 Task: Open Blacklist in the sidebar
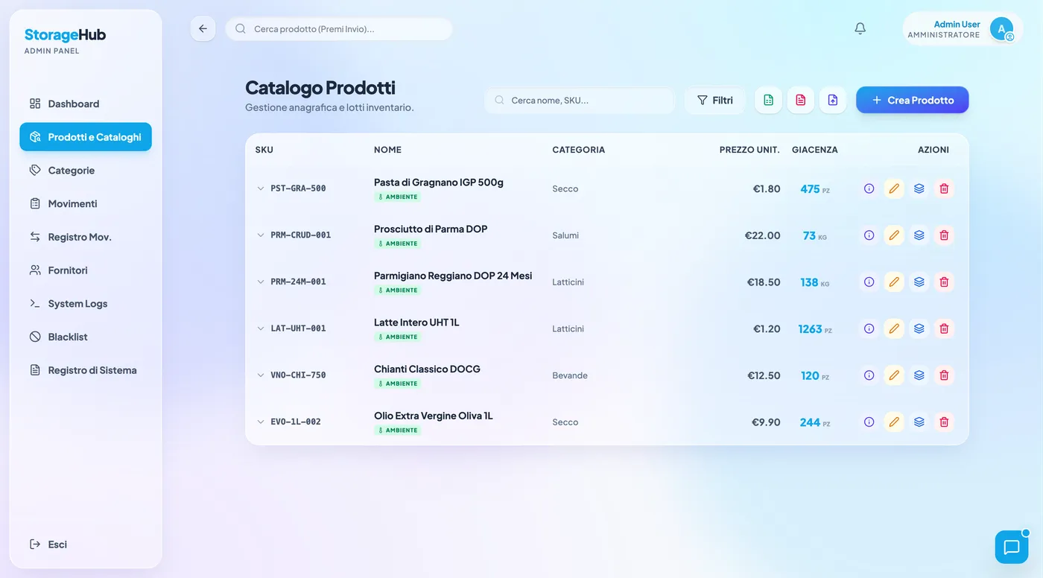pos(86,337)
